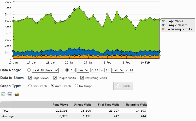The height and width of the screenshot is (121, 196).
Task: Select the Bar Graph radio button
Action: (30, 86)
